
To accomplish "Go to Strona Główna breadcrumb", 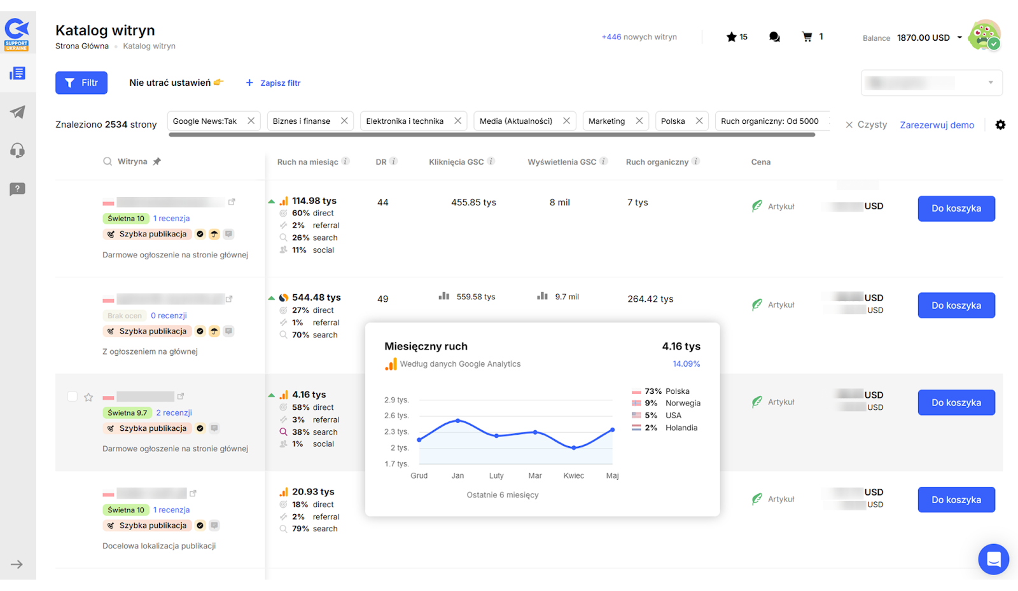I will (x=81, y=46).
